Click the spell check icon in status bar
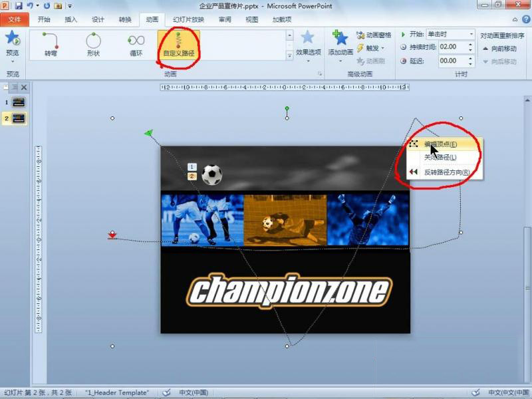Screen dimensions: 532x399 (x=166, y=392)
